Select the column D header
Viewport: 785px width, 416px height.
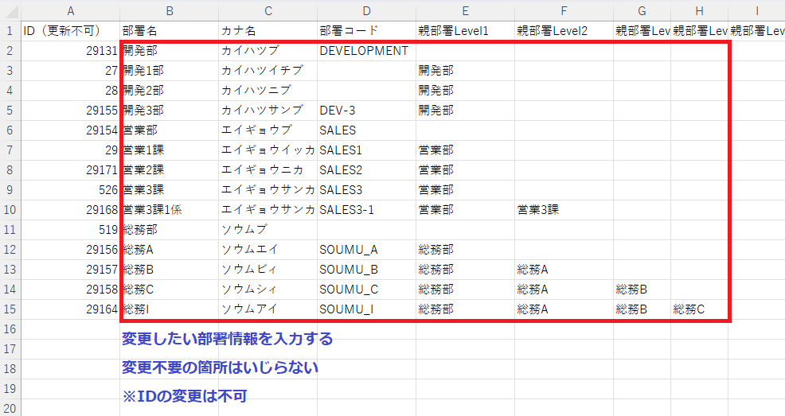click(x=365, y=10)
